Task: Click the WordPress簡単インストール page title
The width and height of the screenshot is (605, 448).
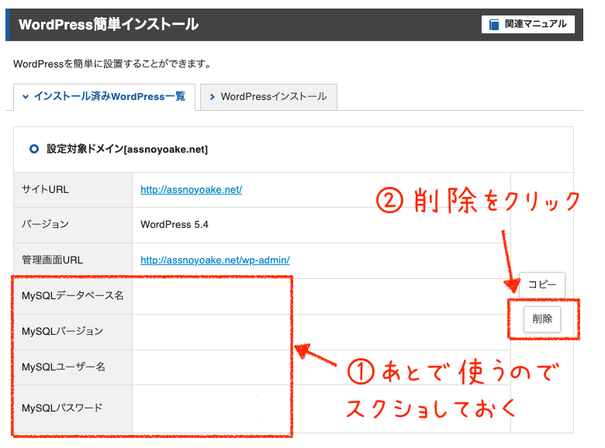Action: pyautogui.click(x=109, y=25)
